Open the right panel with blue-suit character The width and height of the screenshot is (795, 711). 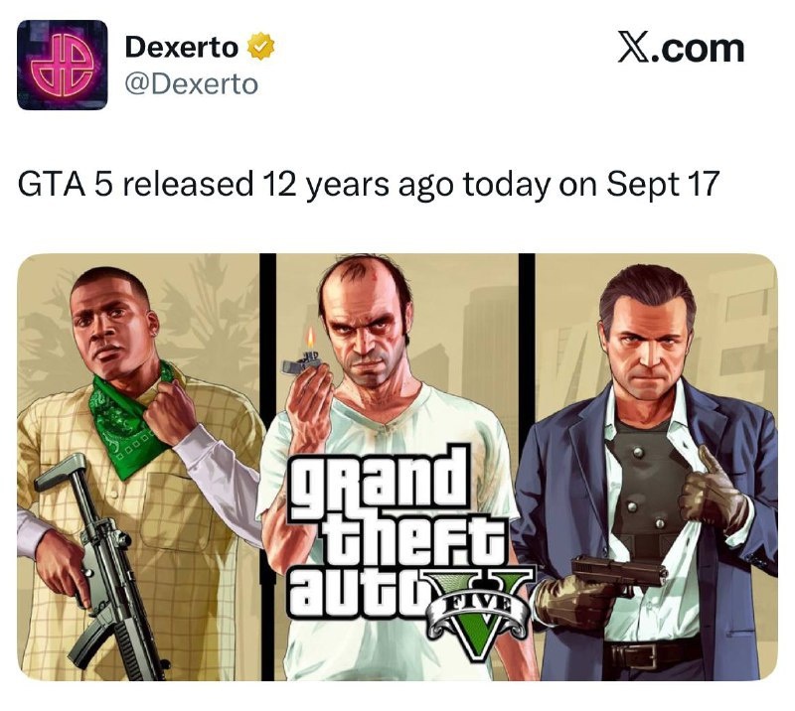[x=656, y=467]
